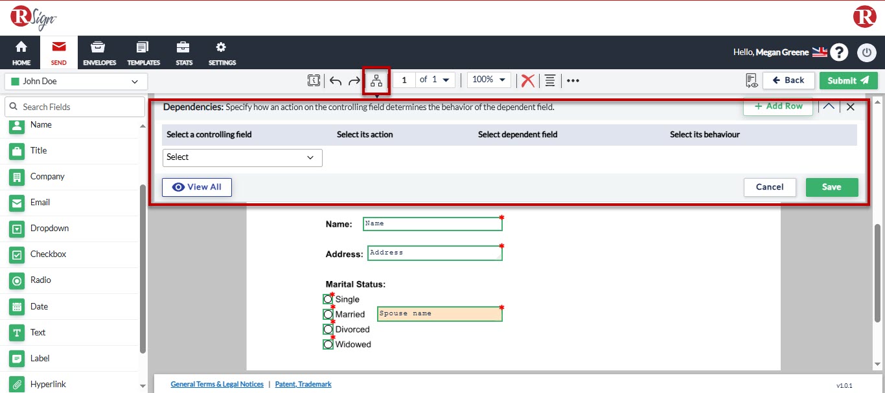This screenshot has height=393, width=885.
Task: Open the three-dots more options menu
Action: [x=573, y=80]
